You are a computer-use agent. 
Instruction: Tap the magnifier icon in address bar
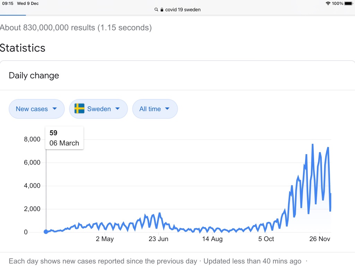156,10
